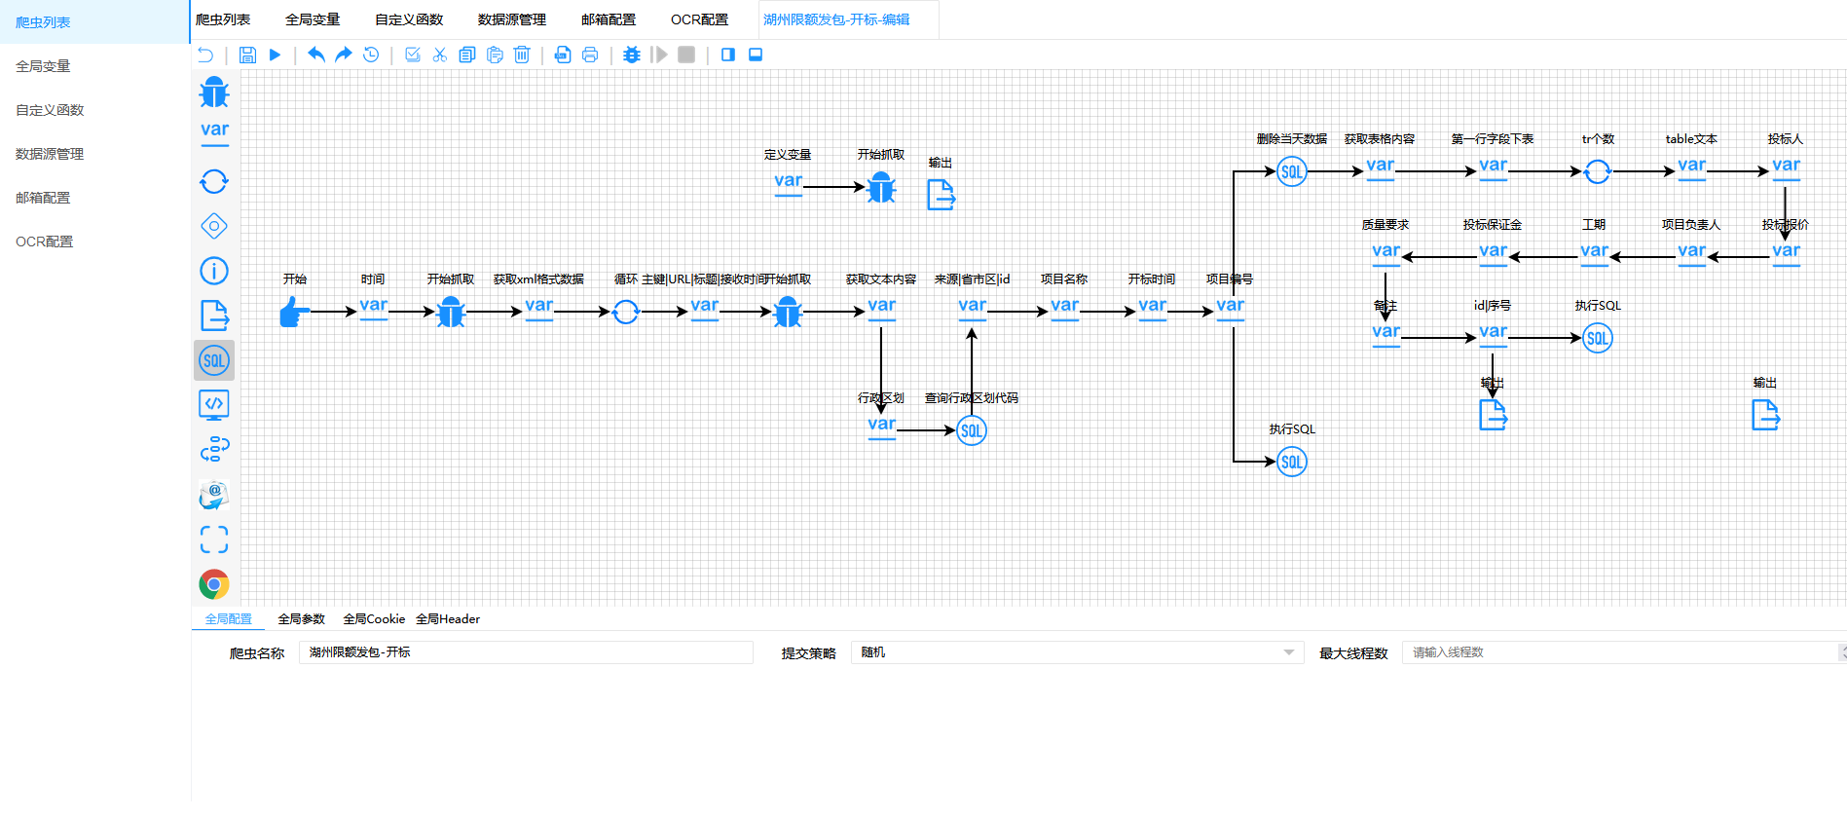Image resolution: width=1847 pixels, height=818 pixels.
Task: Select the SQL node in the palette
Action: click(x=214, y=360)
